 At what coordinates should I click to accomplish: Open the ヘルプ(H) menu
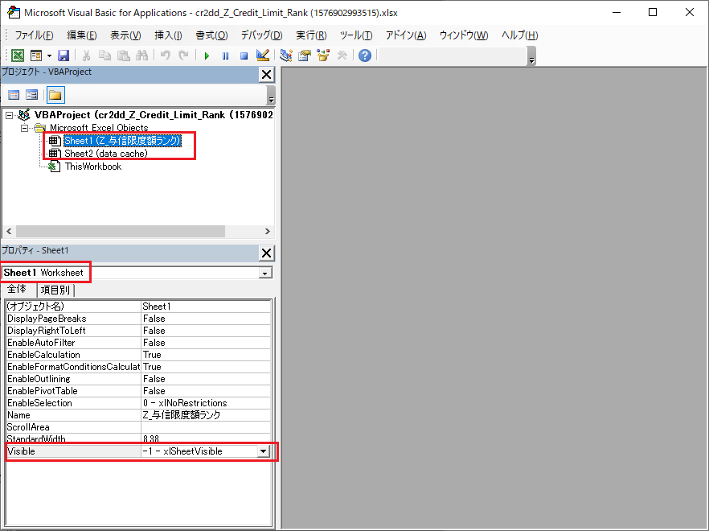519,35
